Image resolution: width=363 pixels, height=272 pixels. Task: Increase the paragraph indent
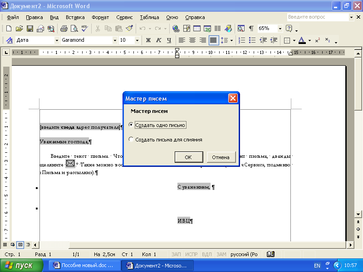coord(274,40)
